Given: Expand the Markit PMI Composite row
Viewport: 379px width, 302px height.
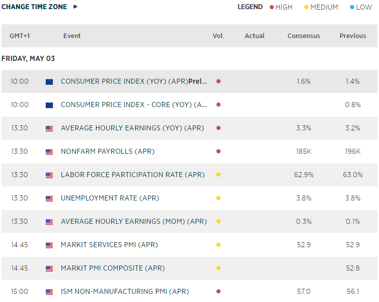Looking at the screenshot, I should 113,268.
